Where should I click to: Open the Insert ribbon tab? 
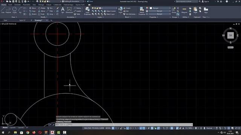pos(10,5)
